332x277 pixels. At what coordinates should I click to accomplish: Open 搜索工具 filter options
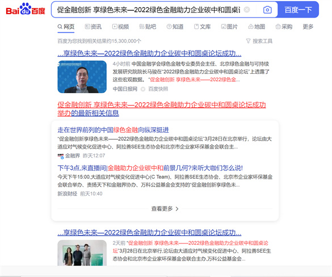pyautogui.click(x=259, y=41)
